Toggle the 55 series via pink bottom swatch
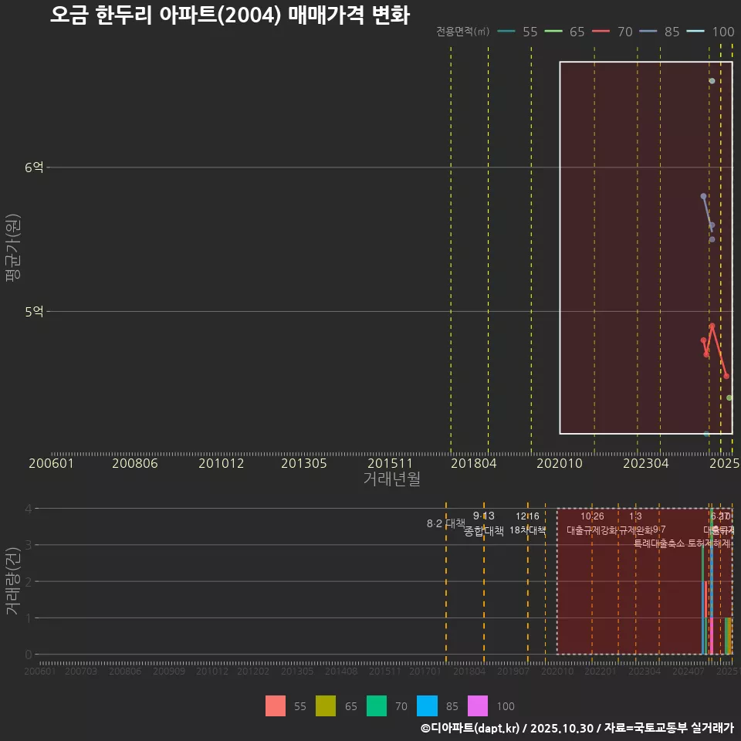 tap(275, 705)
